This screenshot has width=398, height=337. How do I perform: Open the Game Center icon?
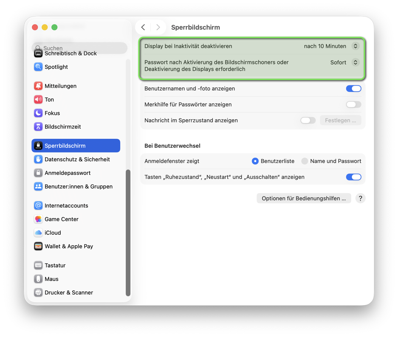(38, 219)
